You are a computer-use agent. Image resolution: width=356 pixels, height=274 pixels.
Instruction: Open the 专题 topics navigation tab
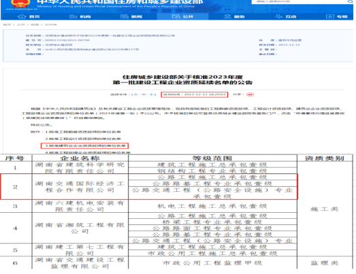tap(337, 16)
